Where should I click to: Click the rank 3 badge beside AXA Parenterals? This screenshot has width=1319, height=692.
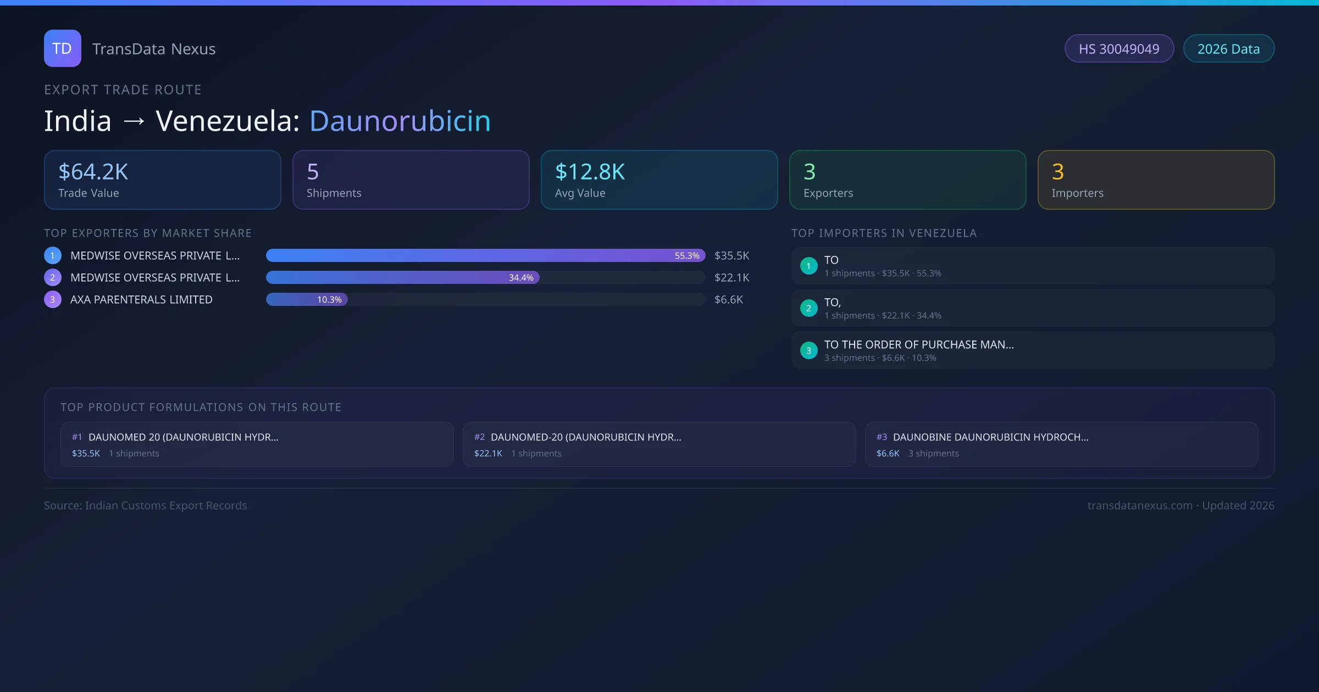point(53,299)
